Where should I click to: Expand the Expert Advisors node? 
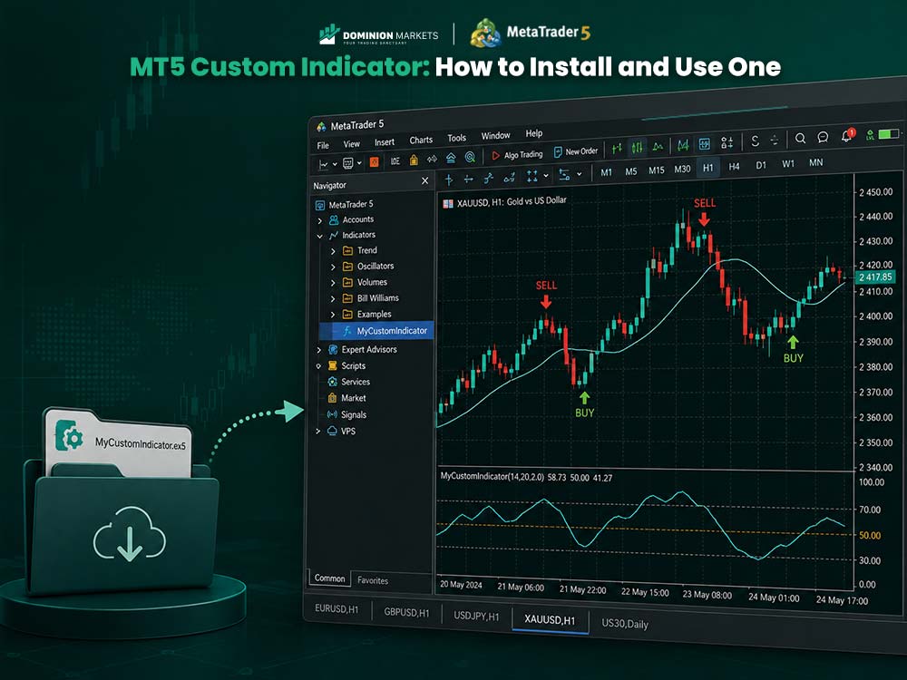click(318, 350)
